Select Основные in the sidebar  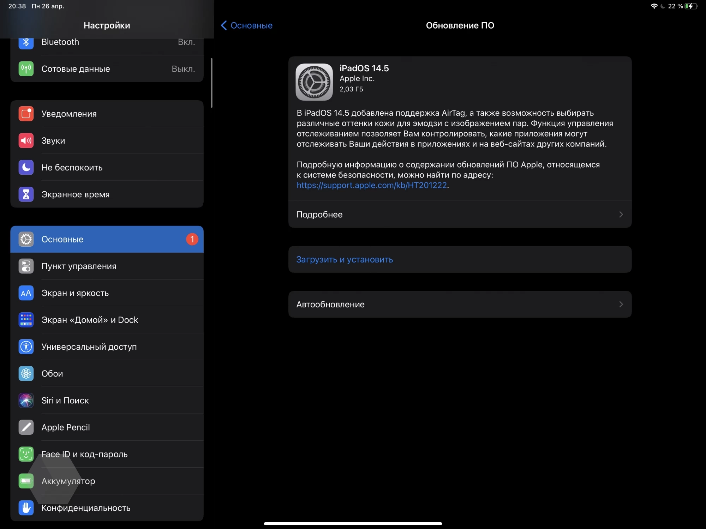pyautogui.click(x=107, y=239)
